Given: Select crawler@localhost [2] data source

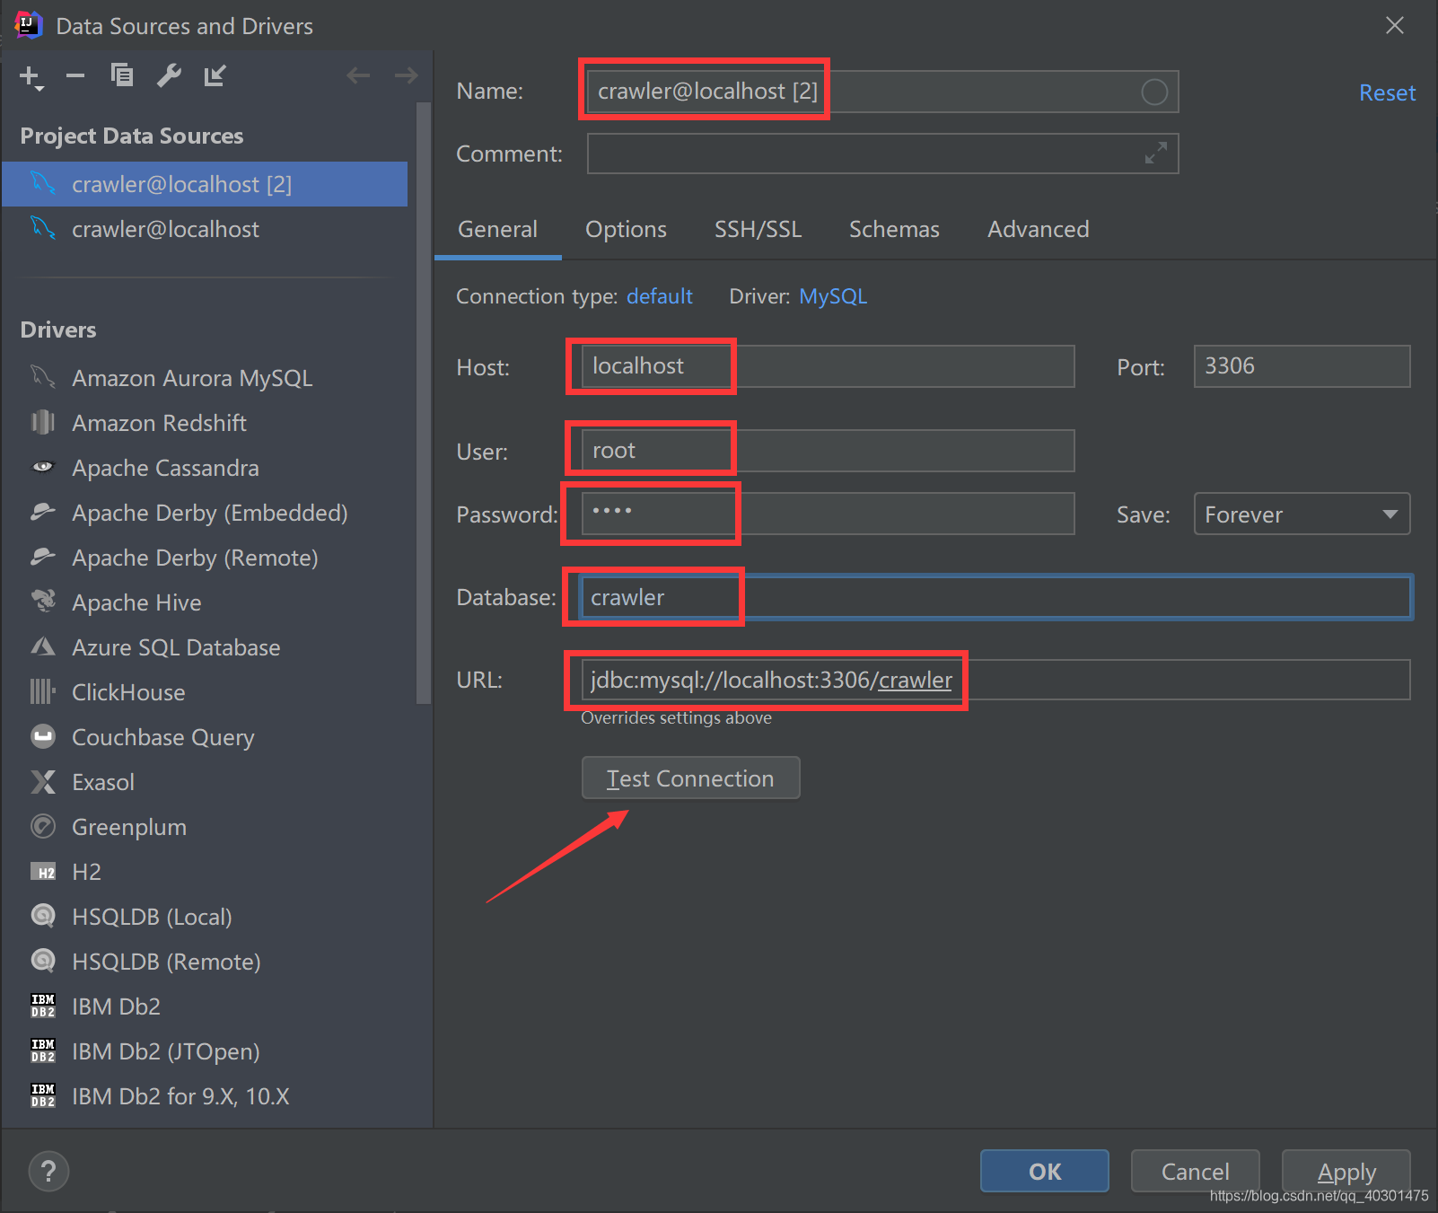Looking at the screenshot, I should (205, 184).
